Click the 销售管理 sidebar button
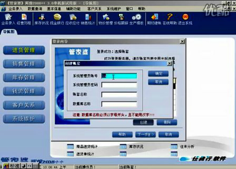236x169 pixels. pos(24,64)
